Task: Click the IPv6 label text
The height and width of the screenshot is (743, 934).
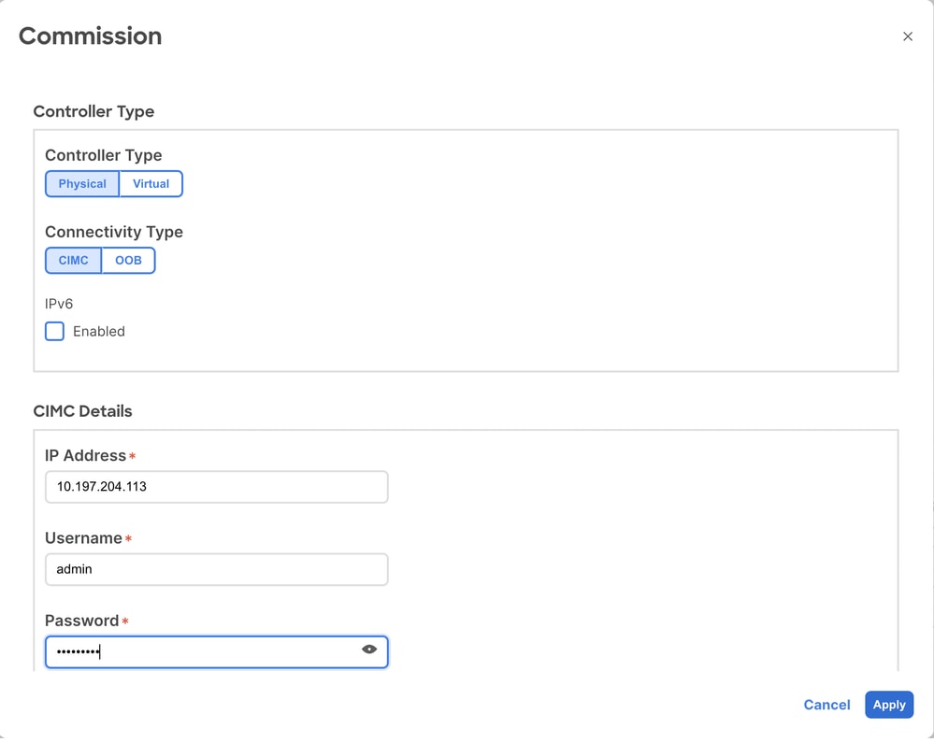Action: click(59, 304)
